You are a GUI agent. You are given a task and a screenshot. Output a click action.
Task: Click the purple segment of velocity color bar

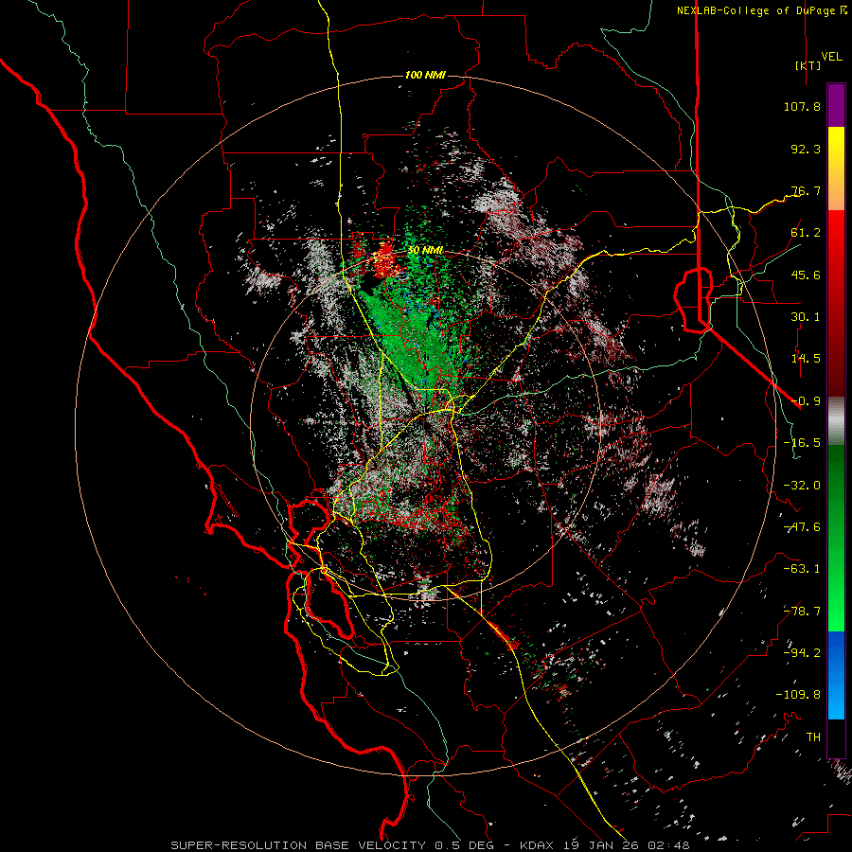(x=836, y=105)
